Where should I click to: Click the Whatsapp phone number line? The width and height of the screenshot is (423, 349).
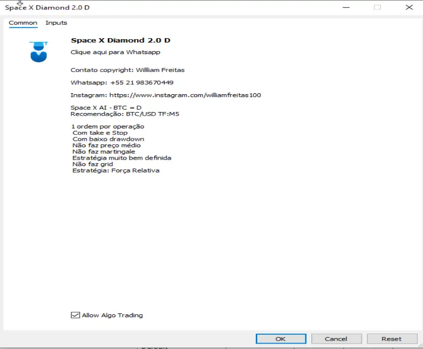click(122, 82)
